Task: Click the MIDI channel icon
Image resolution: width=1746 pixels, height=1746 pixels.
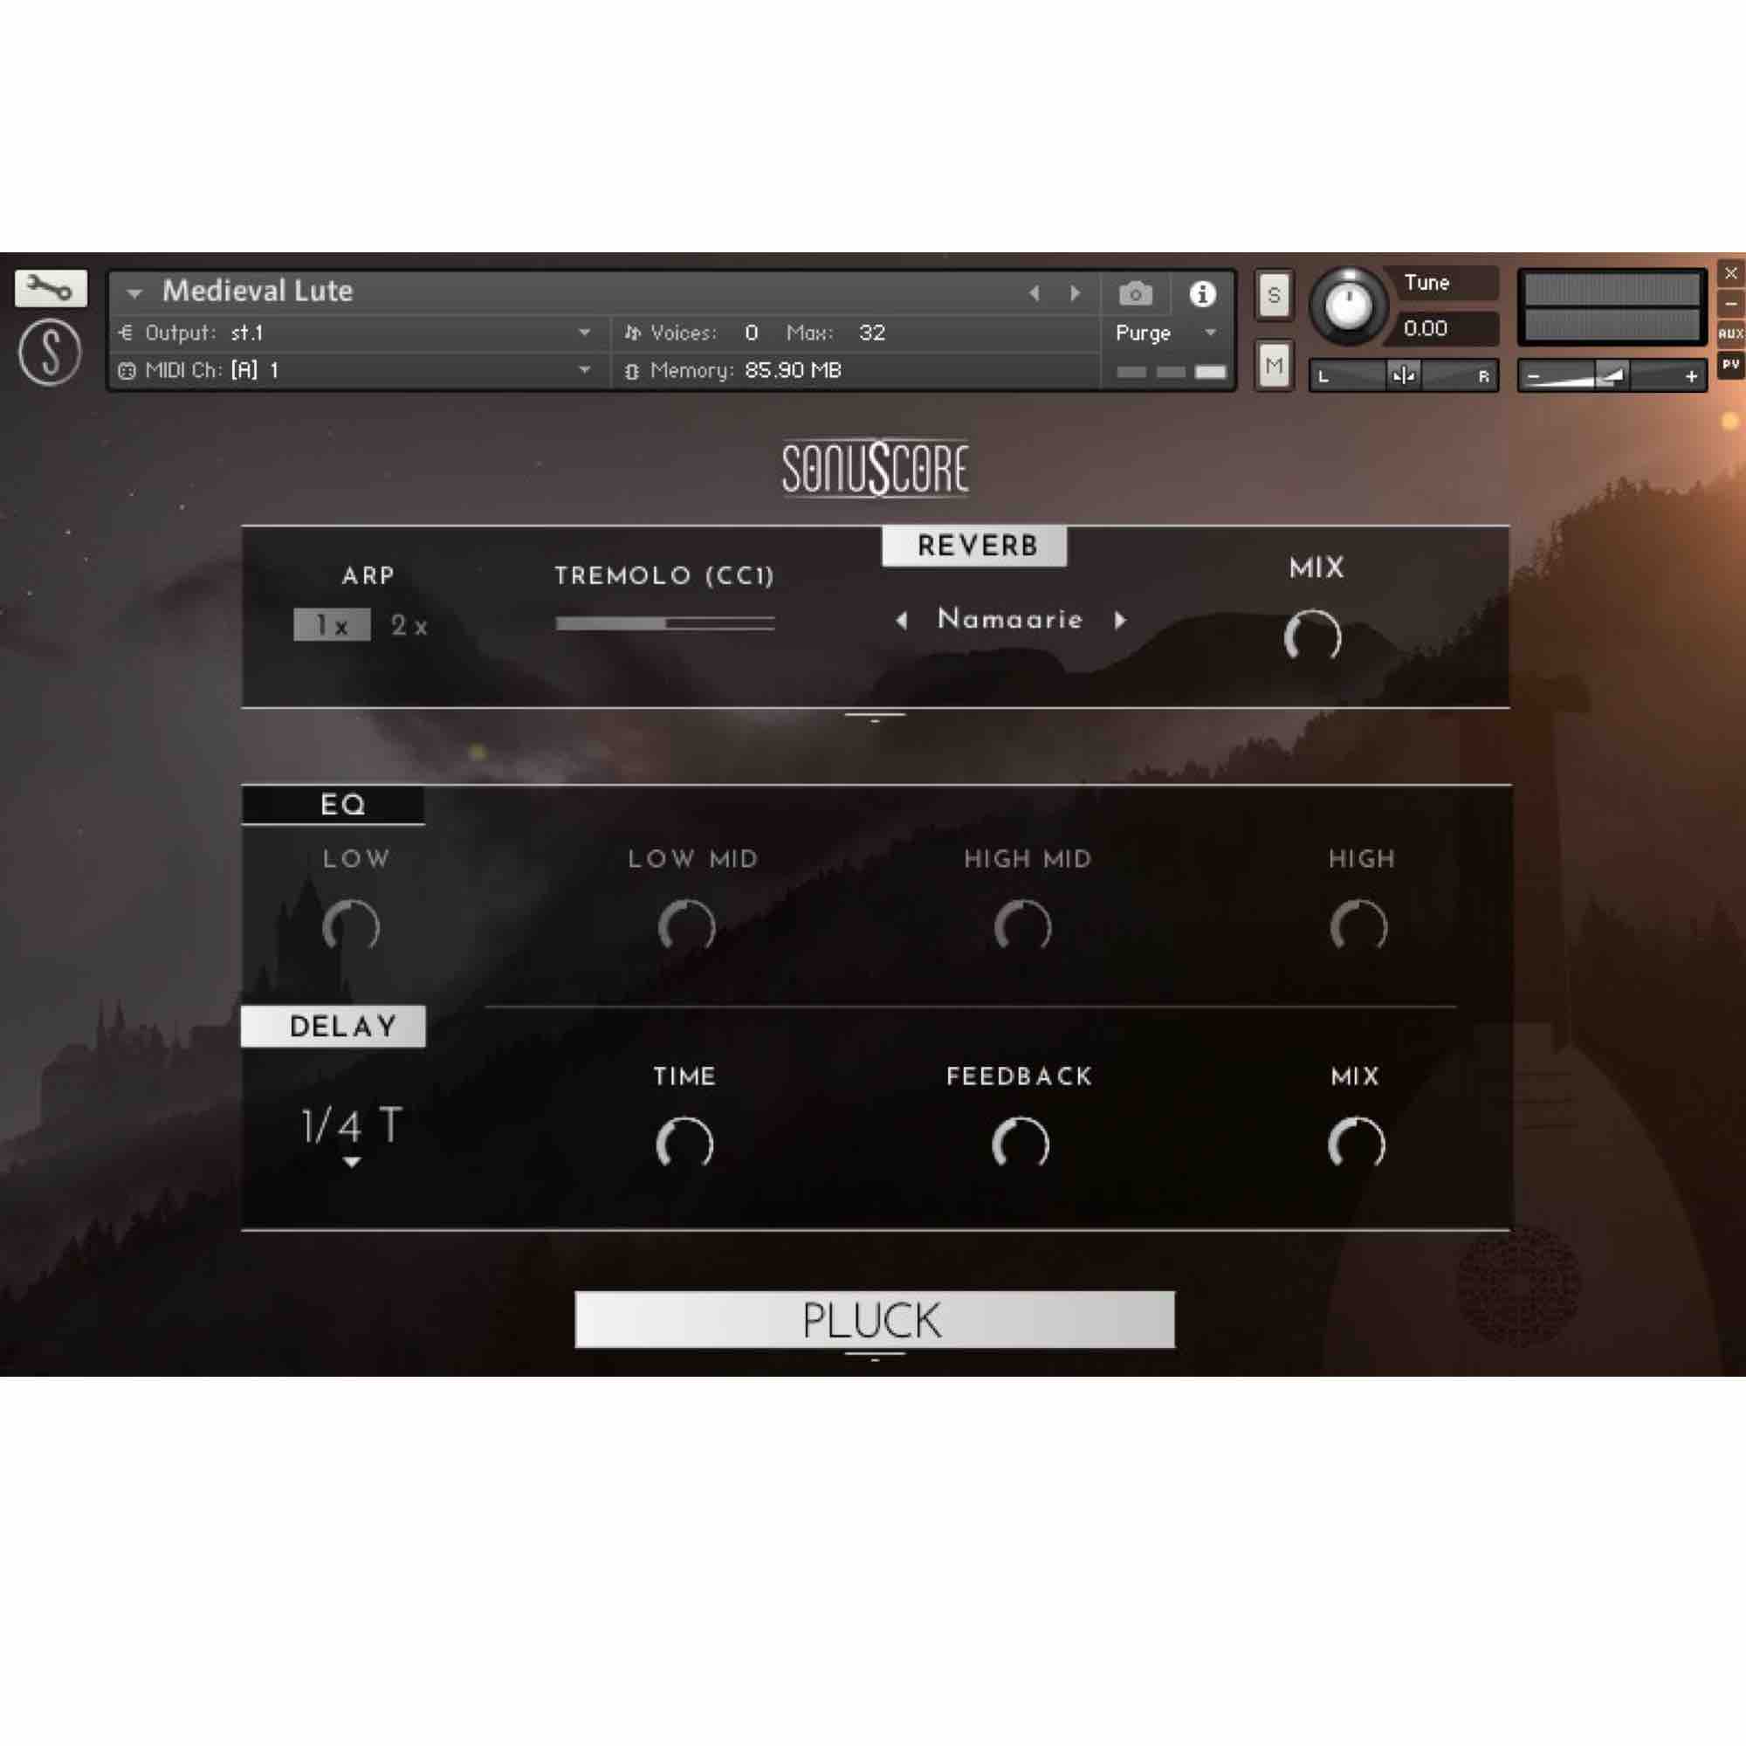Action: pyautogui.click(x=127, y=370)
